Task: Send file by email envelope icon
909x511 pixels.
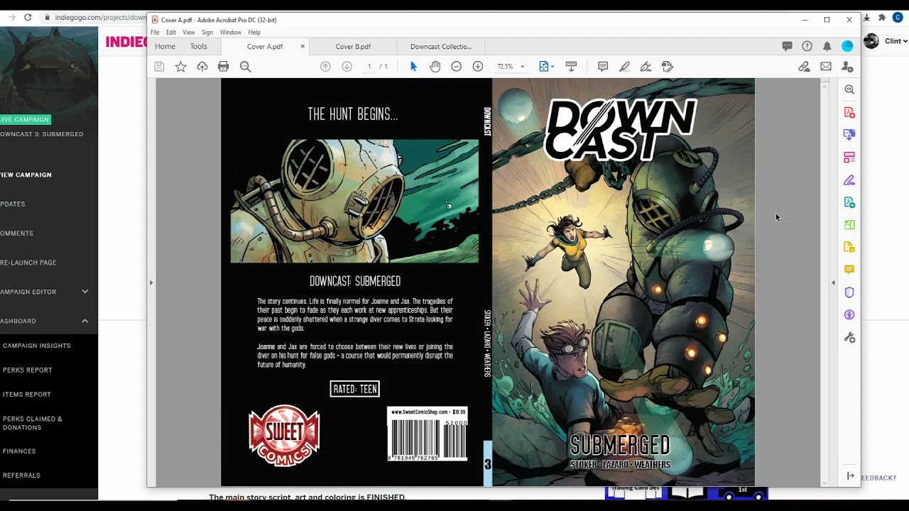Action: [x=826, y=67]
